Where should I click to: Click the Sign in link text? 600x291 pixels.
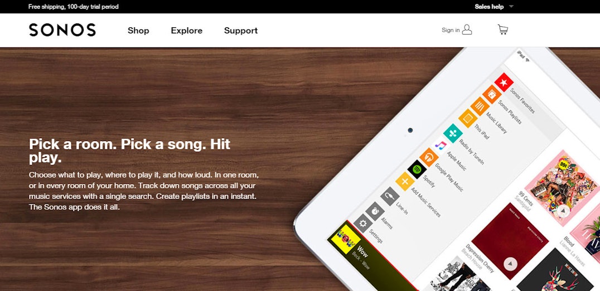(451, 30)
